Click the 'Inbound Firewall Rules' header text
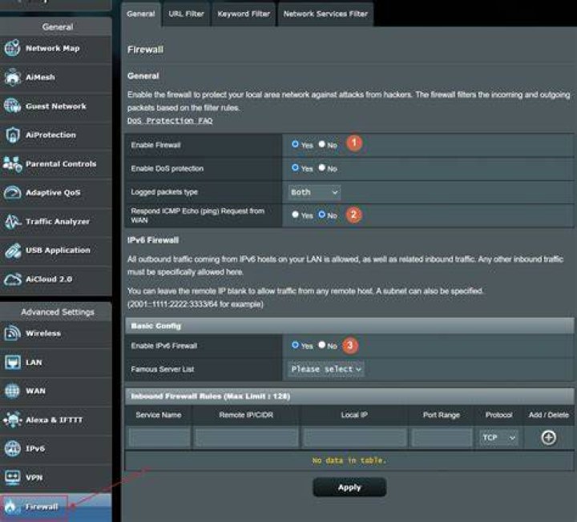The image size is (577, 522). tap(211, 396)
